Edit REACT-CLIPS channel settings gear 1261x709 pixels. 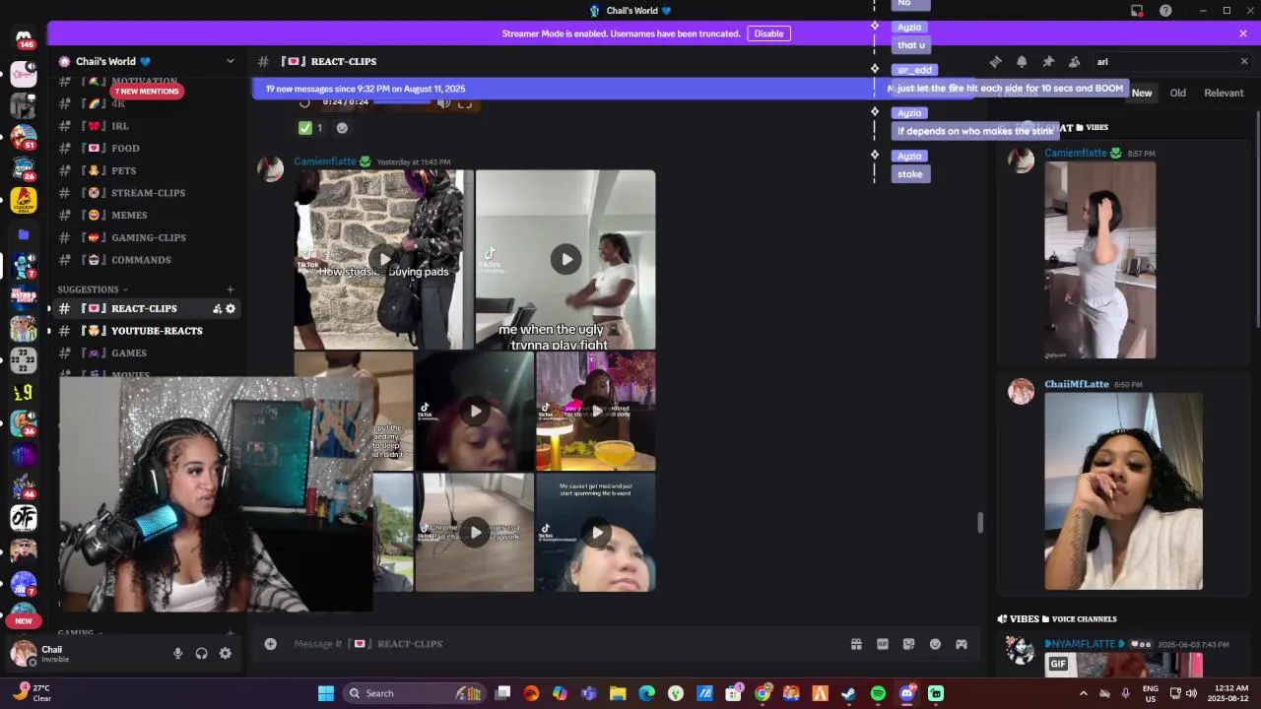pyautogui.click(x=231, y=308)
